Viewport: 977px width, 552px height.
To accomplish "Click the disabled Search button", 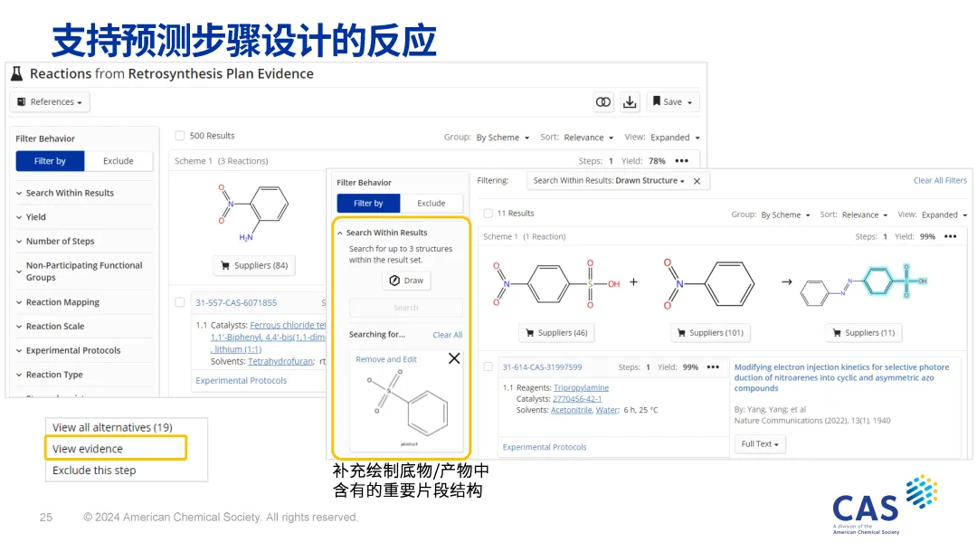I will pos(406,308).
